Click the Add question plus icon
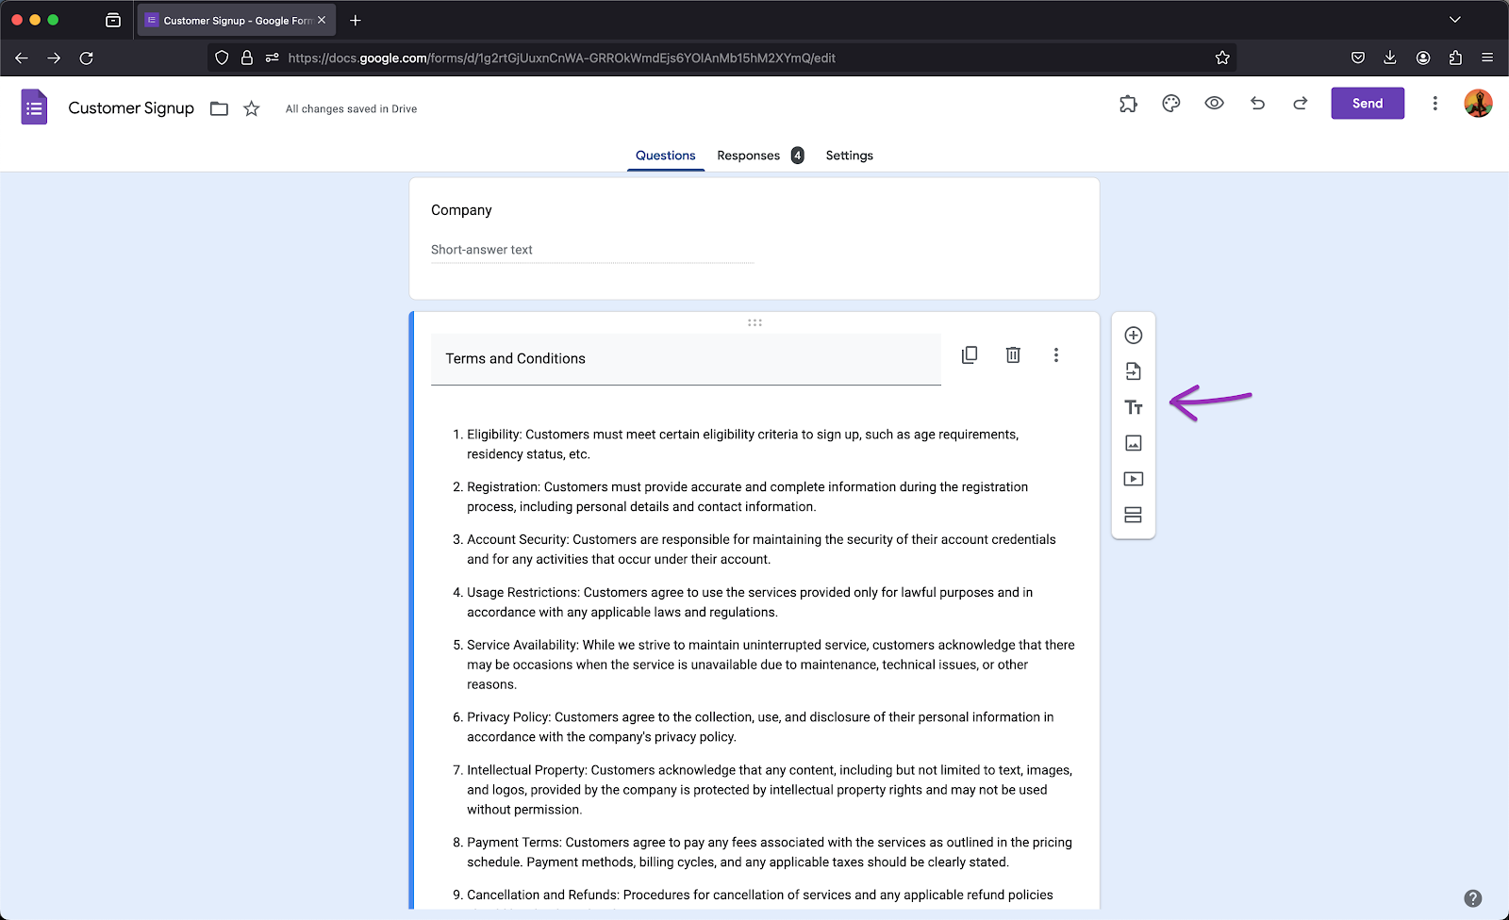 click(x=1134, y=336)
